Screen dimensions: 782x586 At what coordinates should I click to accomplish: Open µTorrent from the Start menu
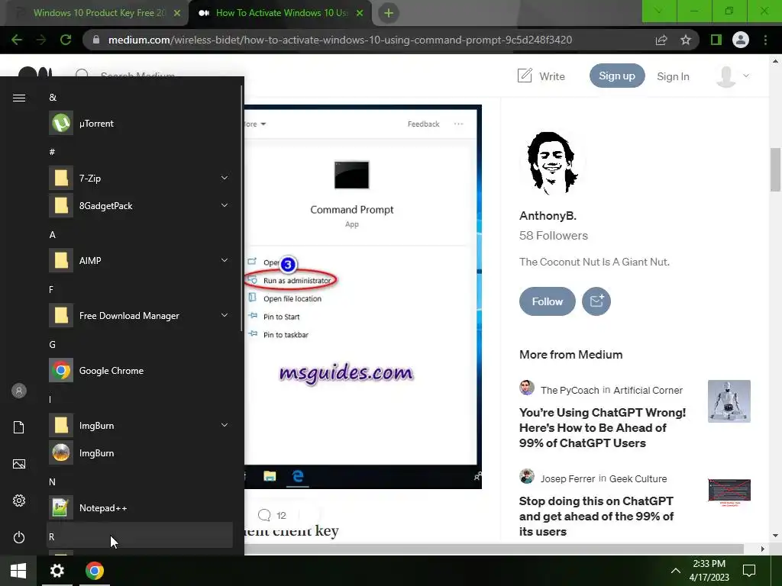140,123
